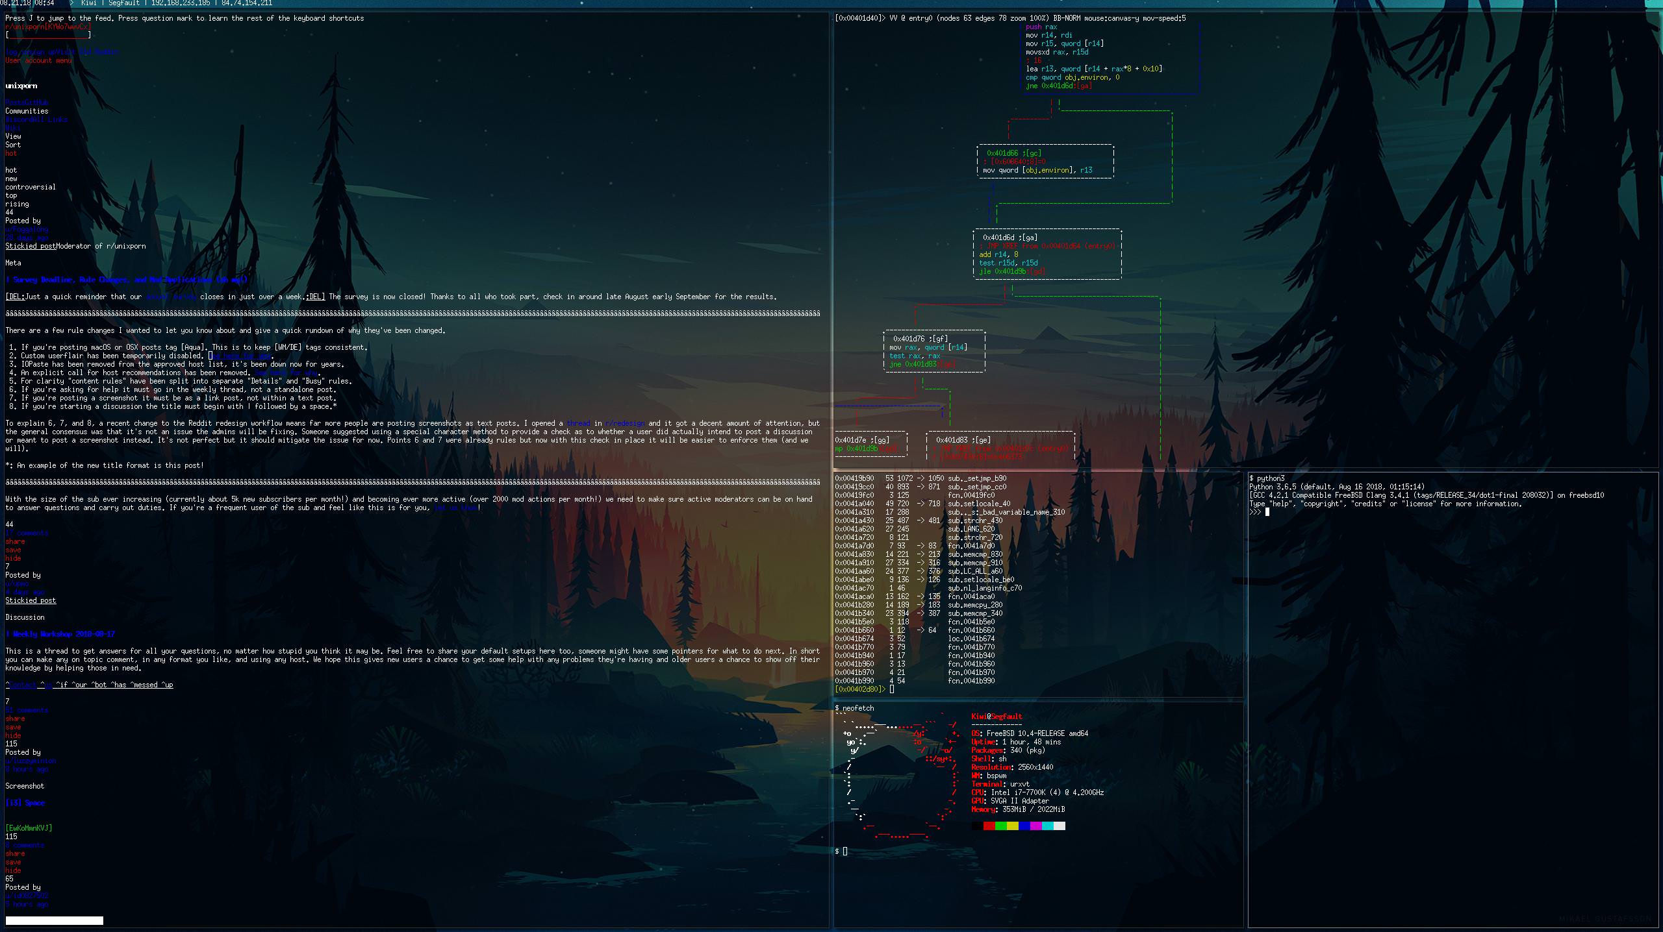Open u/Foggalong's user profile
The image size is (1663, 932).
(27, 229)
